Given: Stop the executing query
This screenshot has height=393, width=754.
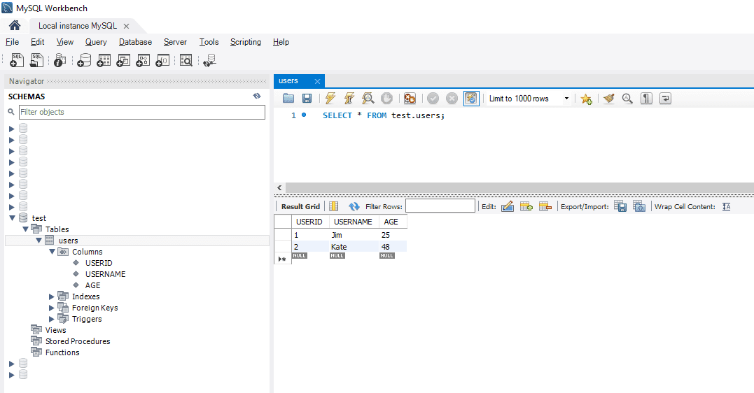Looking at the screenshot, I should coord(386,99).
